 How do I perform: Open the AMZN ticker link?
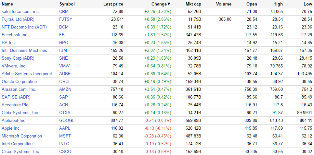click(x=65, y=89)
